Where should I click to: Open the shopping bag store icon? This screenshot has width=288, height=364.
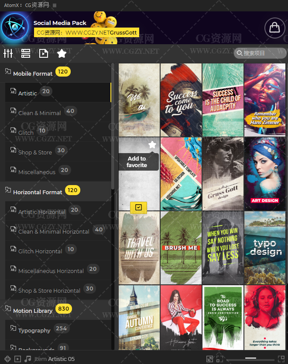click(x=274, y=28)
